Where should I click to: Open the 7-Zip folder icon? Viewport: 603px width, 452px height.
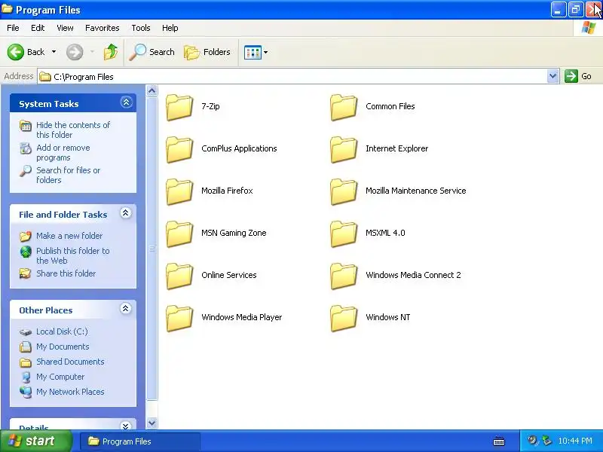click(x=179, y=107)
